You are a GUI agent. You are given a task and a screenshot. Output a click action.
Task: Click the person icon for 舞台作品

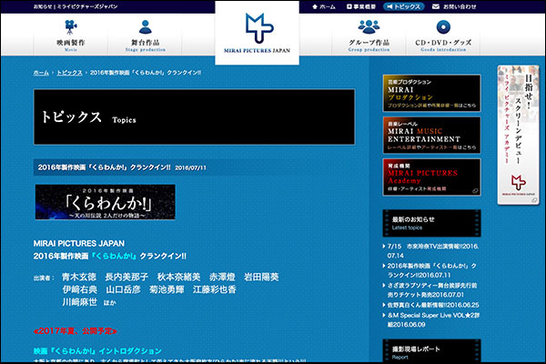point(145,27)
